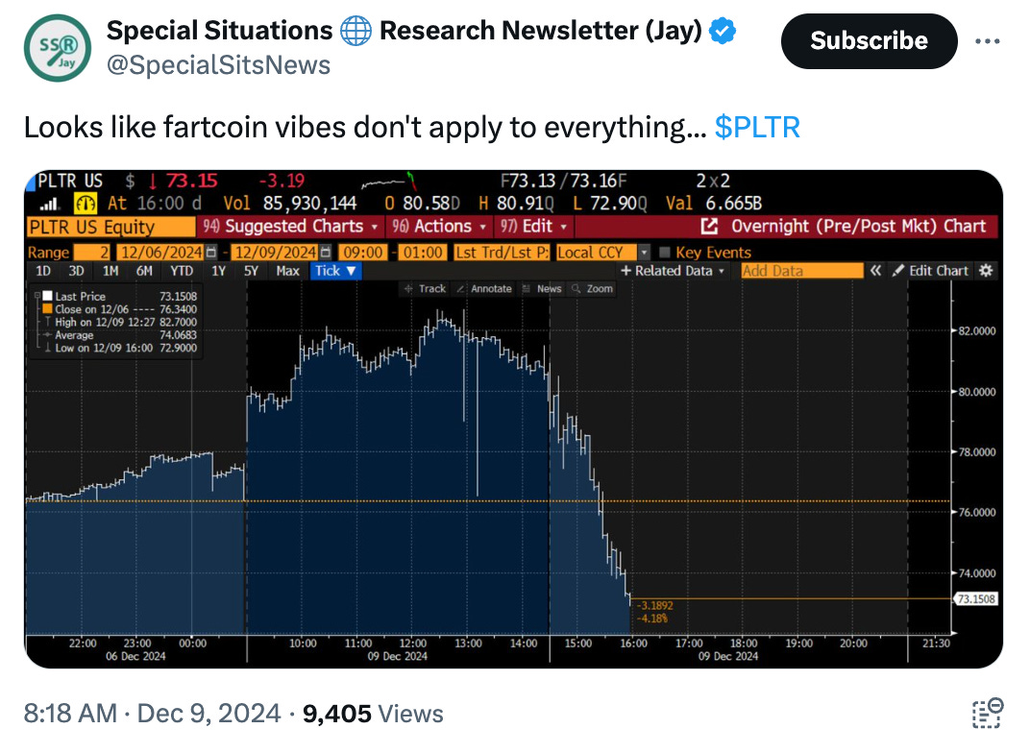Click the Add Data input field
Image resolution: width=1030 pixels, height=753 pixels.
(801, 271)
